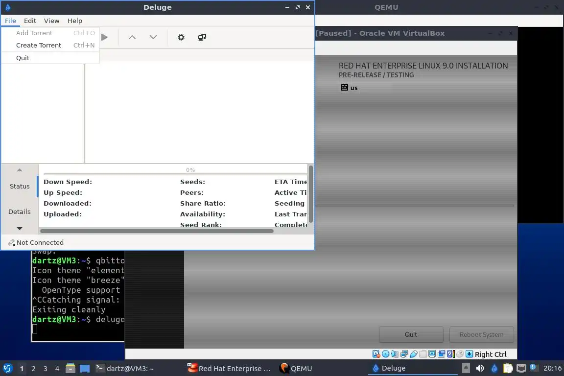Open the Edit menu in Deluge

pos(30,21)
